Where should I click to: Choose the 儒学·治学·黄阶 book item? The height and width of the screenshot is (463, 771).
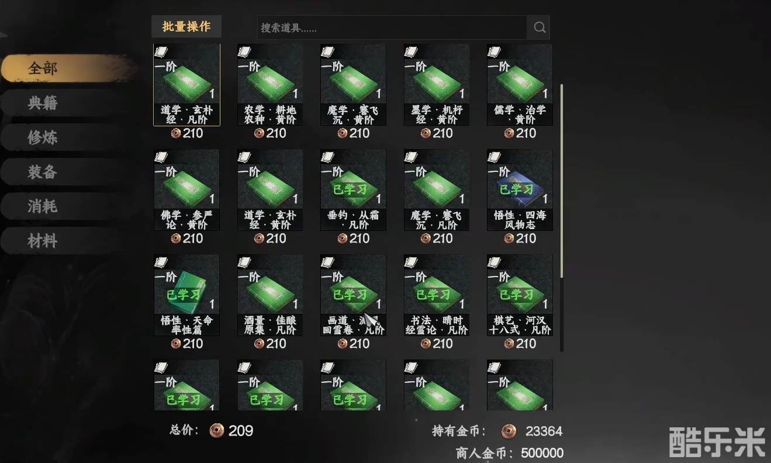pyautogui.click(x=520, y=85)
